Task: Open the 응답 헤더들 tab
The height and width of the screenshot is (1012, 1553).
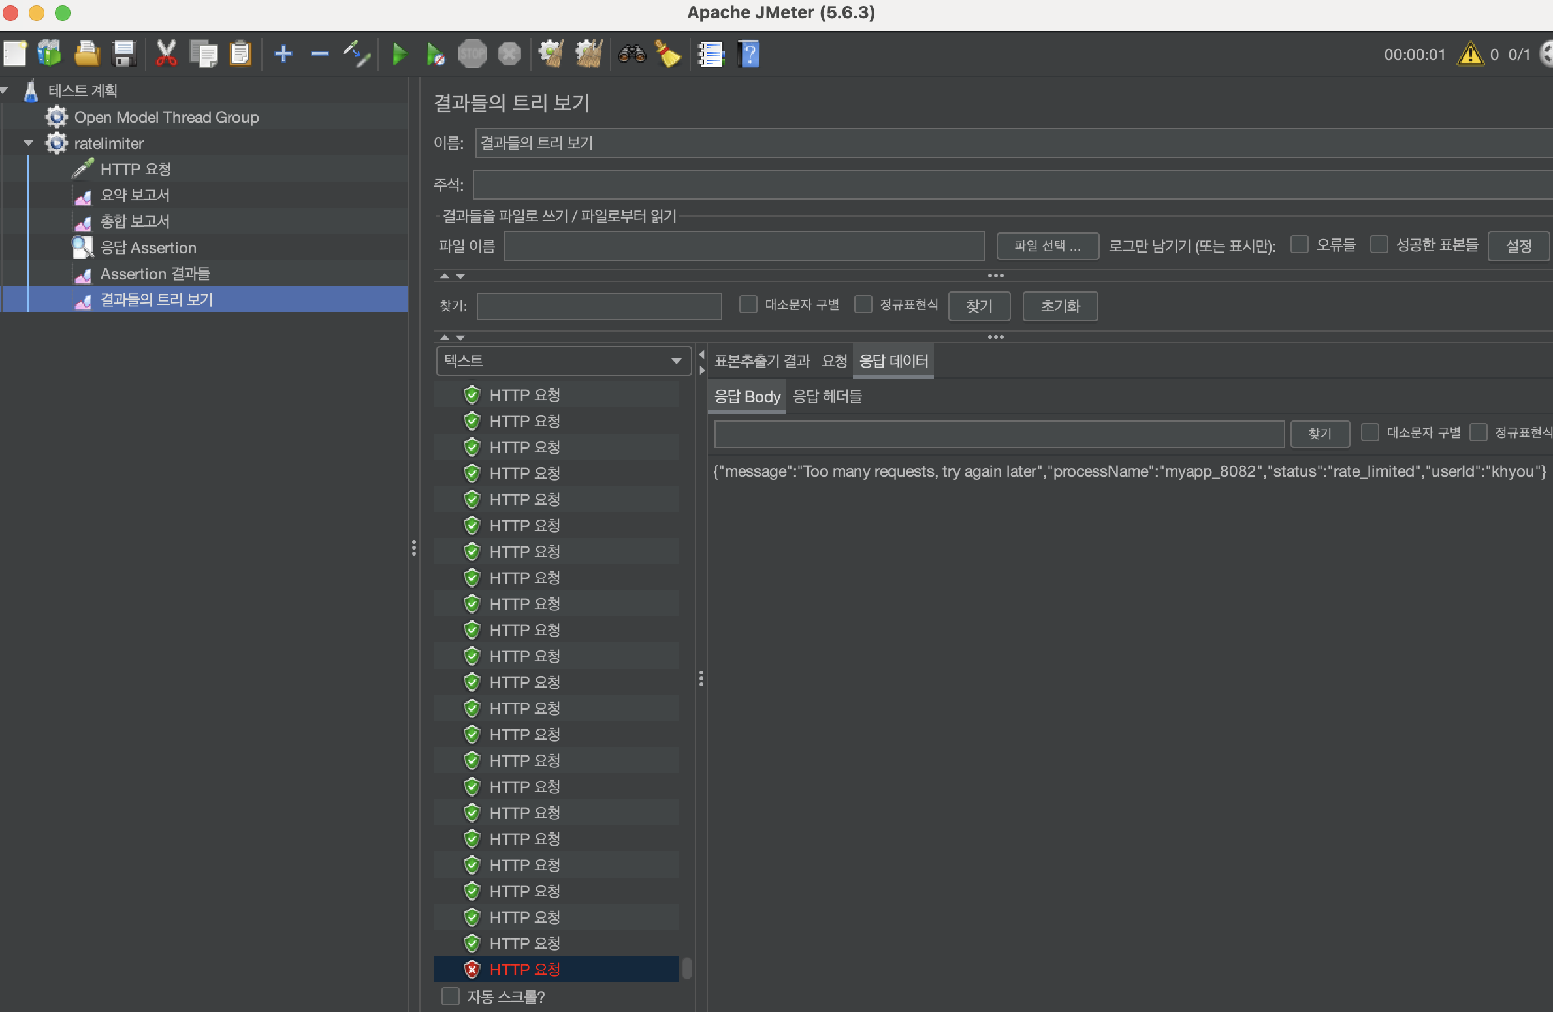Action: tap(827, 396)
